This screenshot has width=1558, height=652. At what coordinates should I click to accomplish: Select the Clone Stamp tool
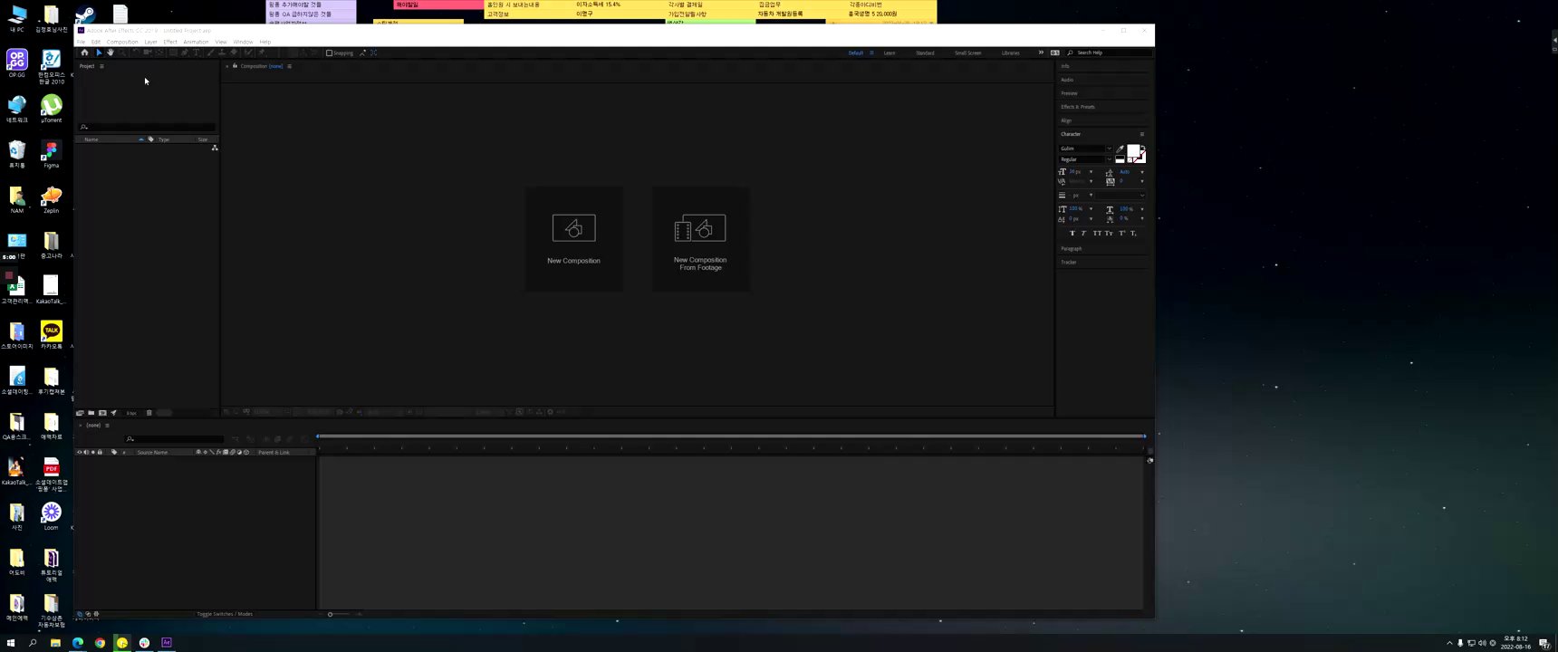coord(222,53)
